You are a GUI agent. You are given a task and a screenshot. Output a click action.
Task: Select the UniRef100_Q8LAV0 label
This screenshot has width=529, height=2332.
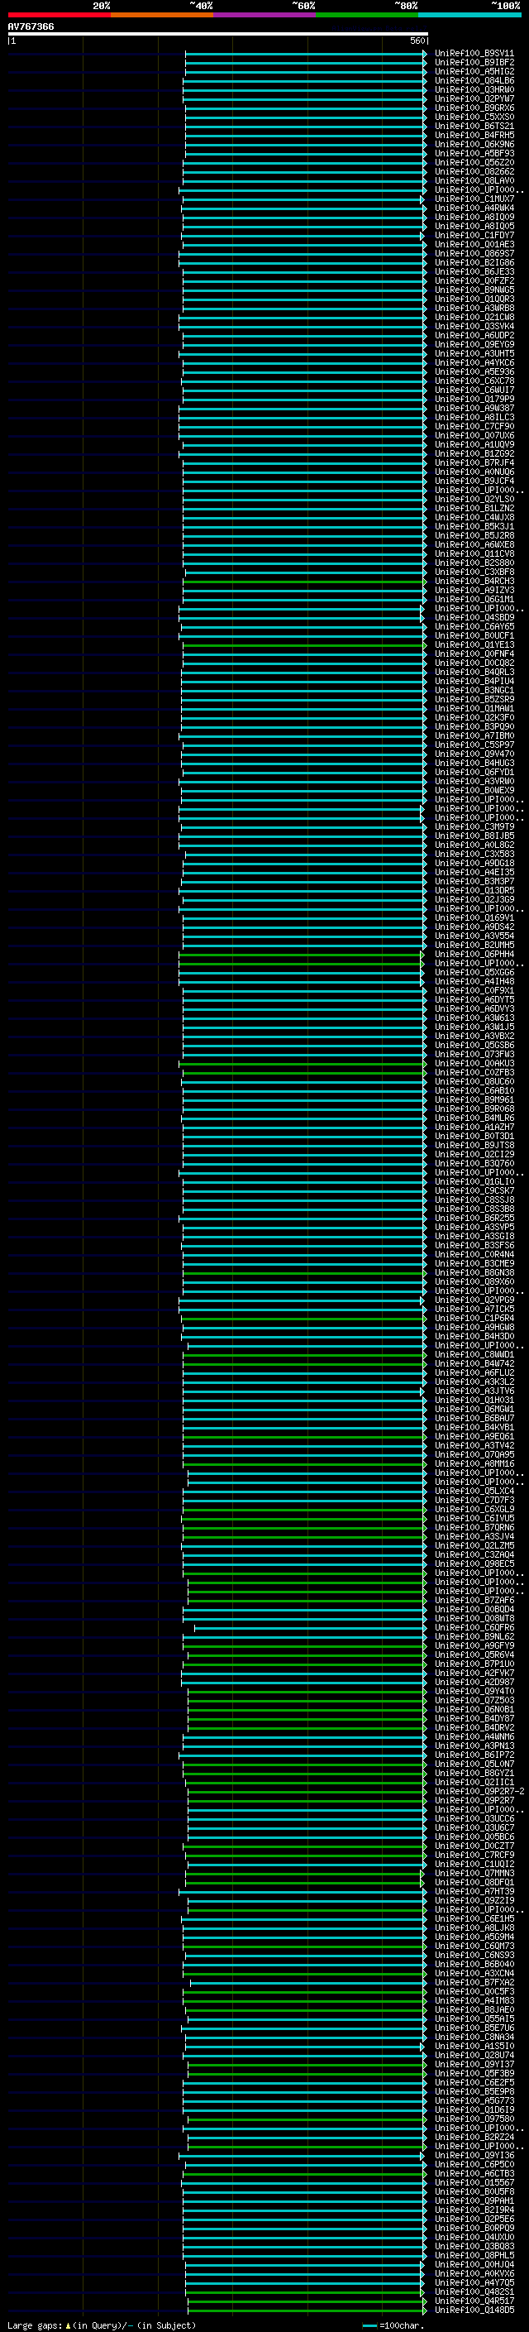[x=474, y=180]
